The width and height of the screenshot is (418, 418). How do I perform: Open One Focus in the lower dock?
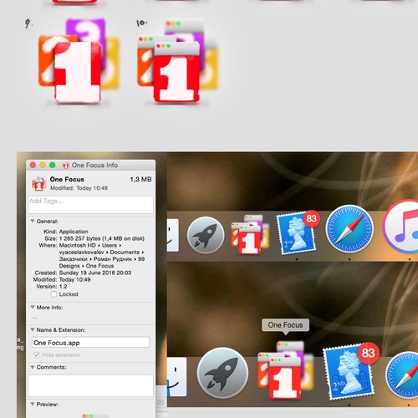point(285,370)
